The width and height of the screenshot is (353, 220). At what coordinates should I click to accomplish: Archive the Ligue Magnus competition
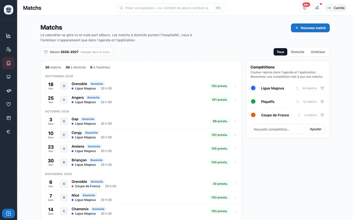tap(322, 88)
